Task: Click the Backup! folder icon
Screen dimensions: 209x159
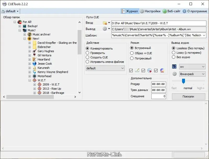Action: [25, 26]
